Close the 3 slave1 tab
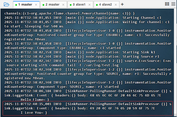Image resolution: width=177 pixels, height=117 pixels. [x=89, y=5]
